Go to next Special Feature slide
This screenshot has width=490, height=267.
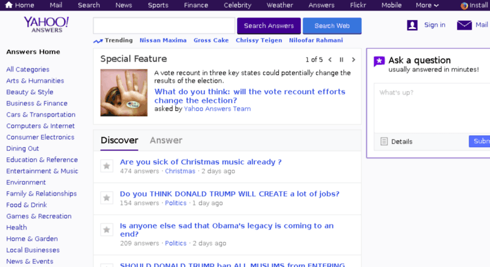click(353, 59)
